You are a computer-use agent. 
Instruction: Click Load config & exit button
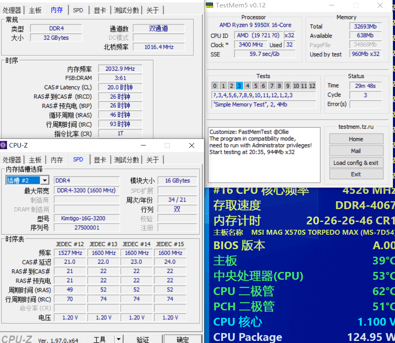click(356, 162)
